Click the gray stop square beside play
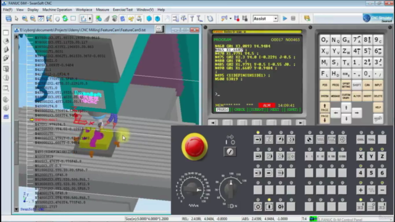Viewport: 395px width, 222px height. (293, 18)
